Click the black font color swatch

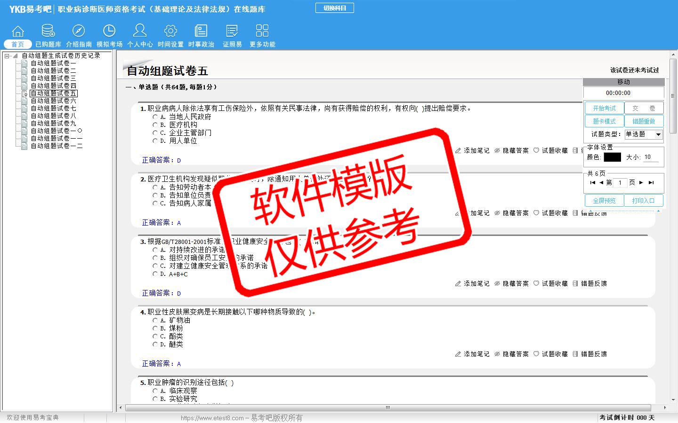[612, 157]
